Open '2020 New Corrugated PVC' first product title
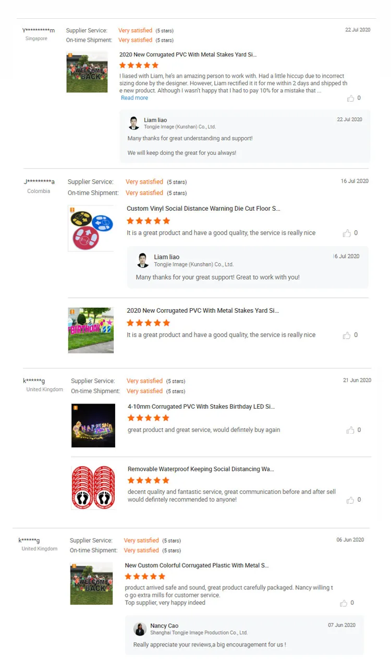 coord(188,55)
